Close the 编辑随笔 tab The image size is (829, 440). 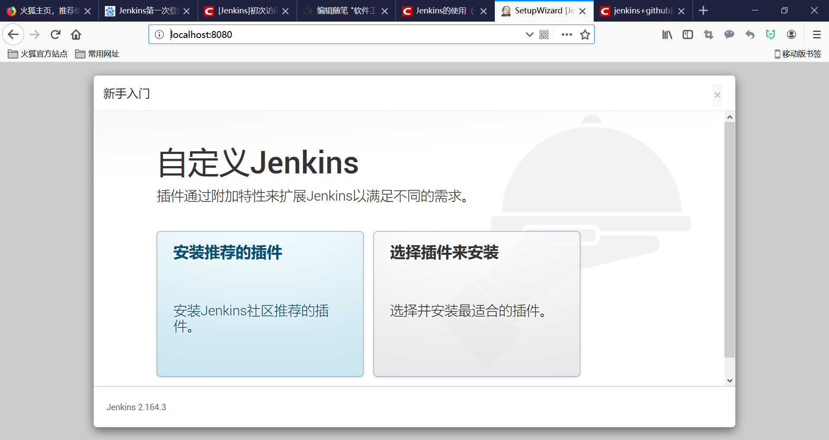(x=385, y=11)
